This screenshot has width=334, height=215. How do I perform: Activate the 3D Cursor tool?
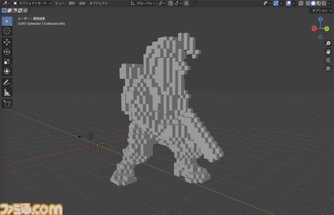(7, 31)
